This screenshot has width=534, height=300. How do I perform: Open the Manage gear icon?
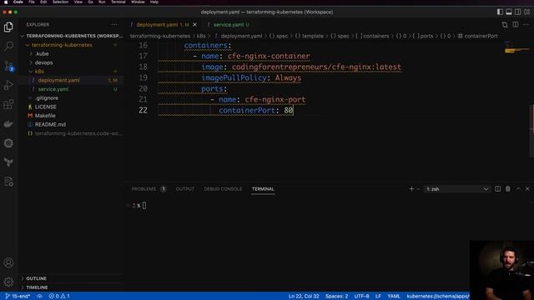pos(8,282)
